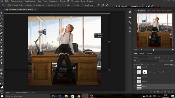This screenshot has height=98, width=175.
Task: Open the layer opacity dropdown 100%
Action: [172, 61]
